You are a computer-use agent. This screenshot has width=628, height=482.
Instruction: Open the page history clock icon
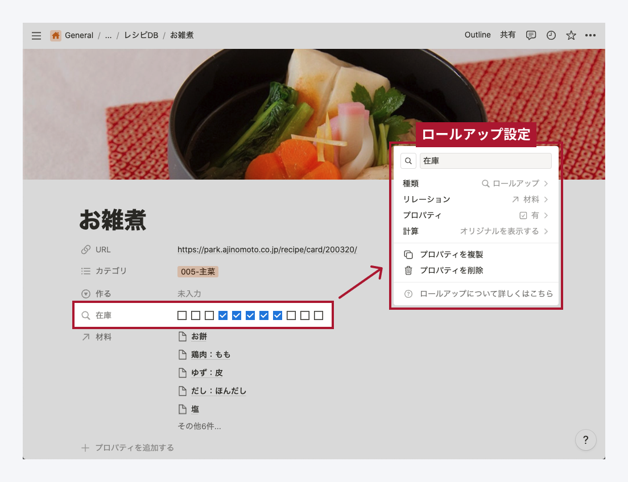click(x=551, y=35)
